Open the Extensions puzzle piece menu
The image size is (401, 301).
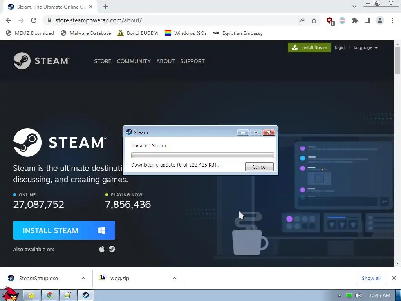355,20
